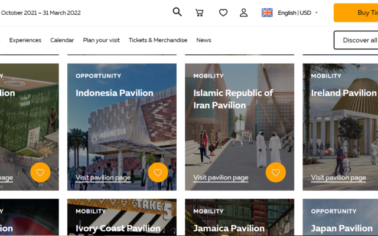The image size is (378, 236).
Task: Click the OPPORTUNITY tag on Indonesia card
Action: point(99,76)
